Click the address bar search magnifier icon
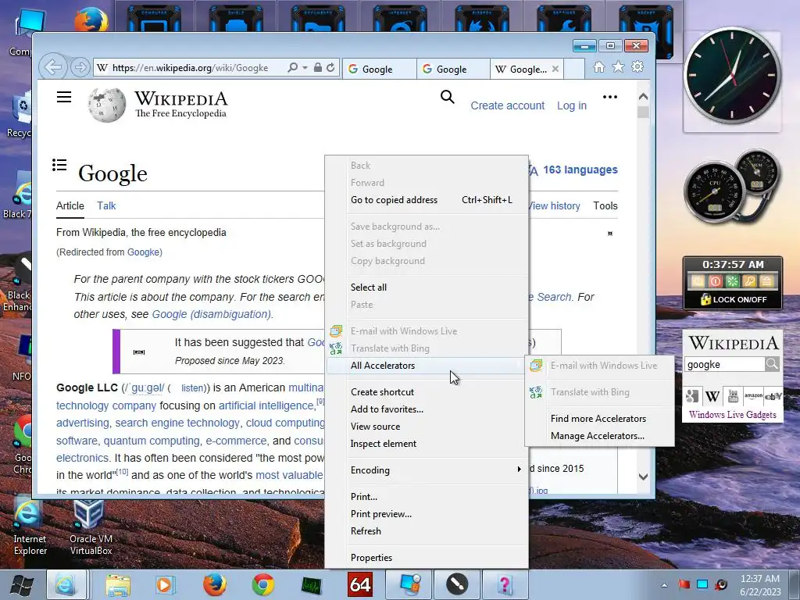Image resolution: width=800 pixels, height=600 pixels. point(292,67)
